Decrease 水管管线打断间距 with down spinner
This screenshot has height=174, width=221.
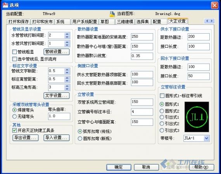67,37
